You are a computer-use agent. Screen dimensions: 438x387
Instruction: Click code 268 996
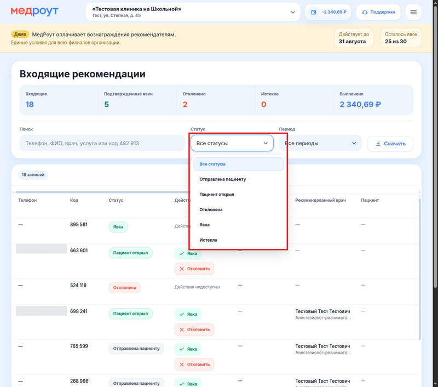click(79, 381)
